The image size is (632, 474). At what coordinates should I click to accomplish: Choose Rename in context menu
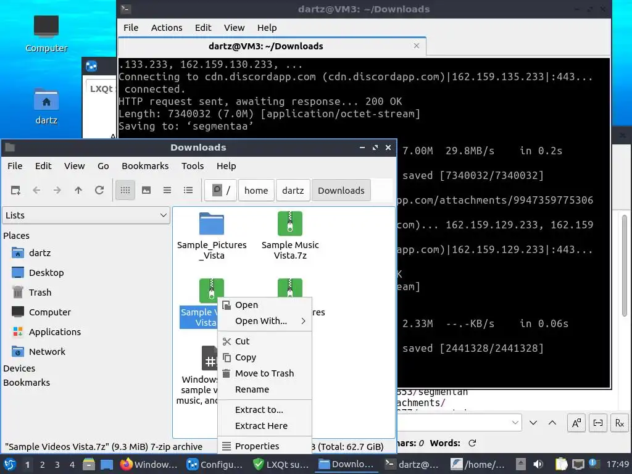tap(265, 390)
